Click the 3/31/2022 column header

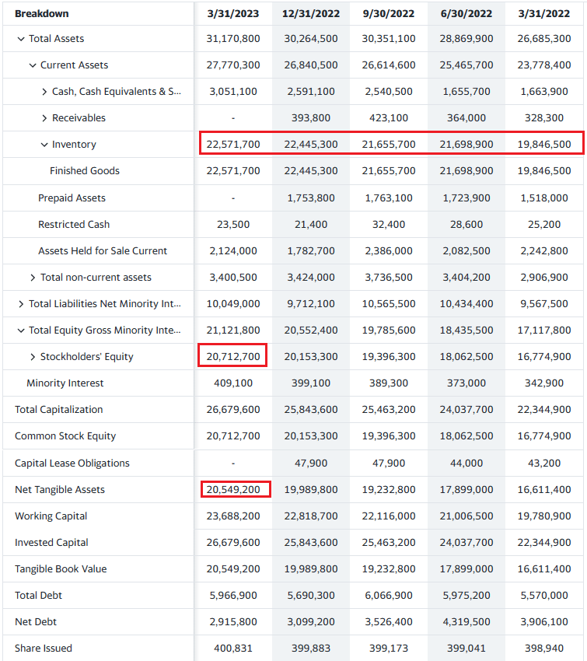pos(544,13)
